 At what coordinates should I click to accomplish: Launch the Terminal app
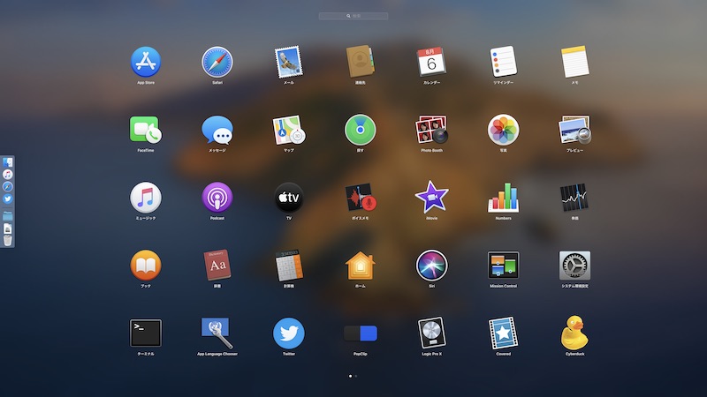(146, 333)
